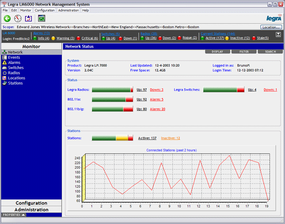
Task: Open the Help menu
Action: (85, 10)
